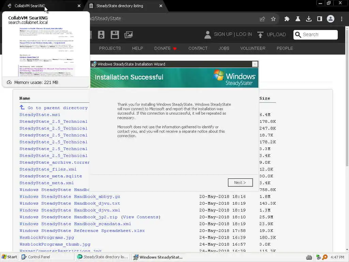Open Windows SteadyState Handbook_scandata.xml link
This screenshot has width=349, height=262.
75,224
